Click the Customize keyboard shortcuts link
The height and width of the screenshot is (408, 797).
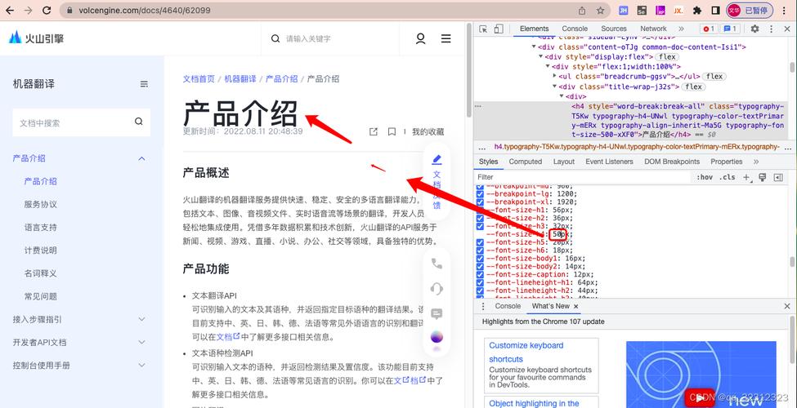point(526,352)
